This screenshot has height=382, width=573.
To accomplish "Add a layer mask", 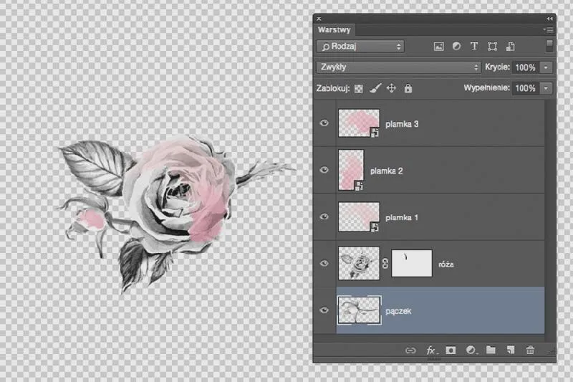I will 451,350.
